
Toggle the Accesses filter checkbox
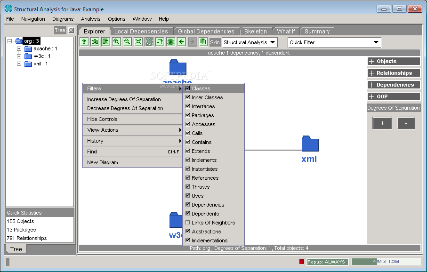pos(188,124)
